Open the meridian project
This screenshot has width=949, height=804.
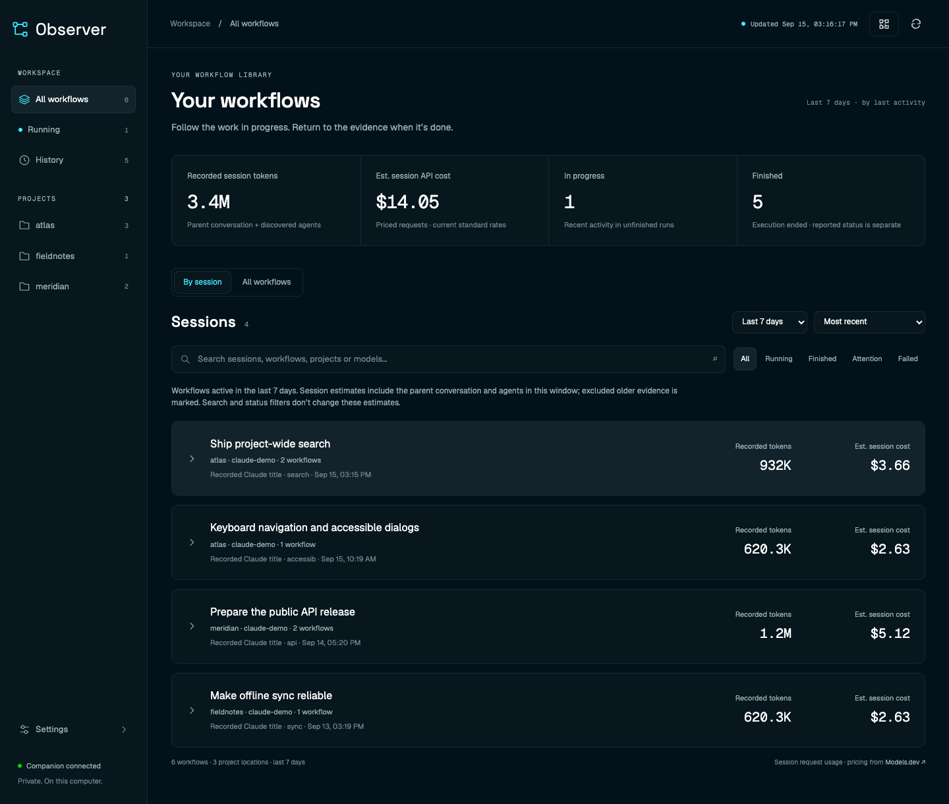[x=73, y=287]
